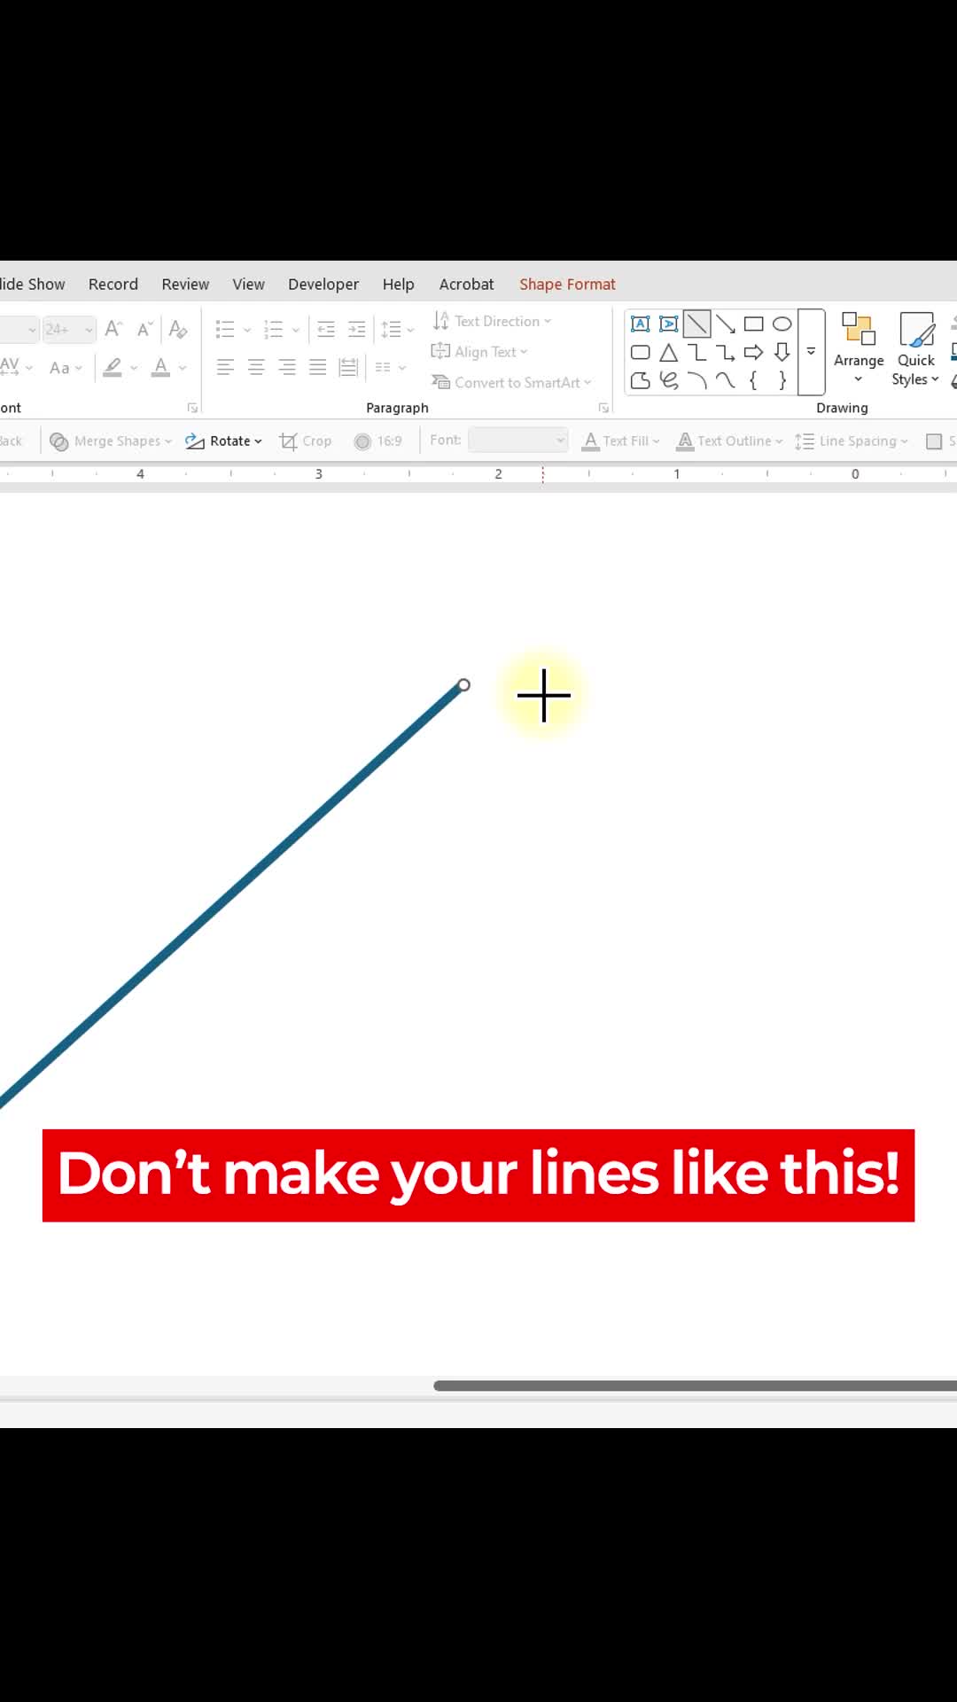Open the Acrobat tab
This screenshot has width=957, height=1702.
coord(466,284)
